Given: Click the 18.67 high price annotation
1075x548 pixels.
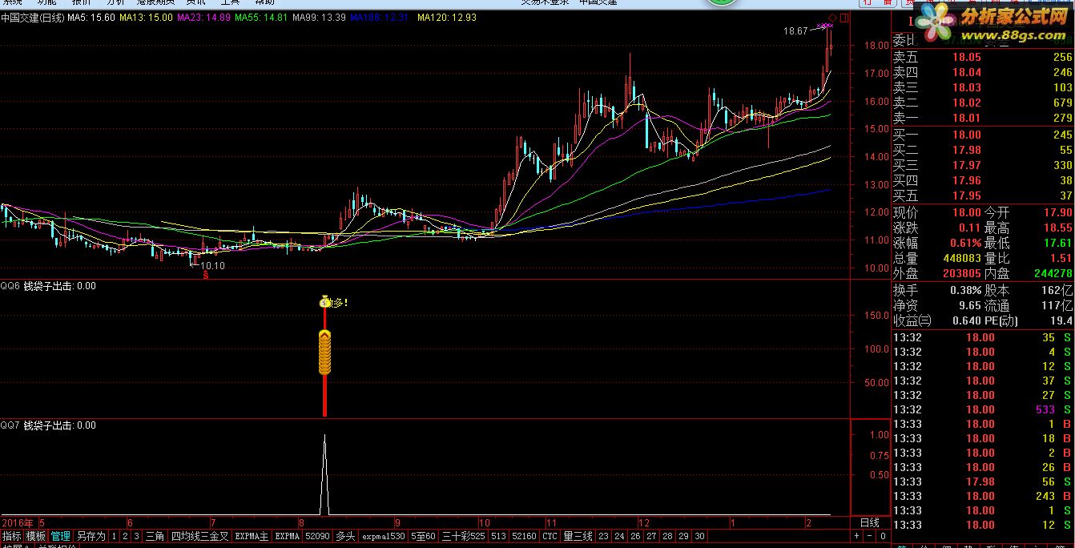Looking at the screenshot, I should 795,31.
